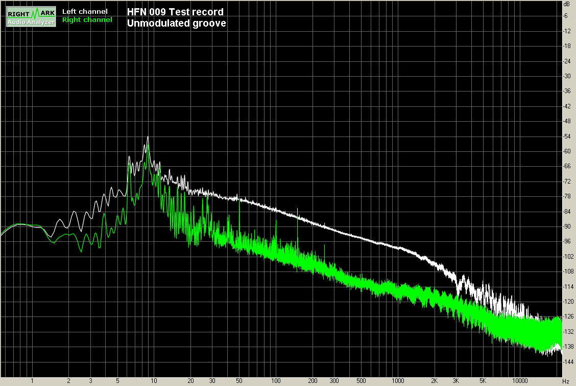Click the -36 dB axis label
The image size is (576, 386).
pyautogui.click(x=567, y=91)
